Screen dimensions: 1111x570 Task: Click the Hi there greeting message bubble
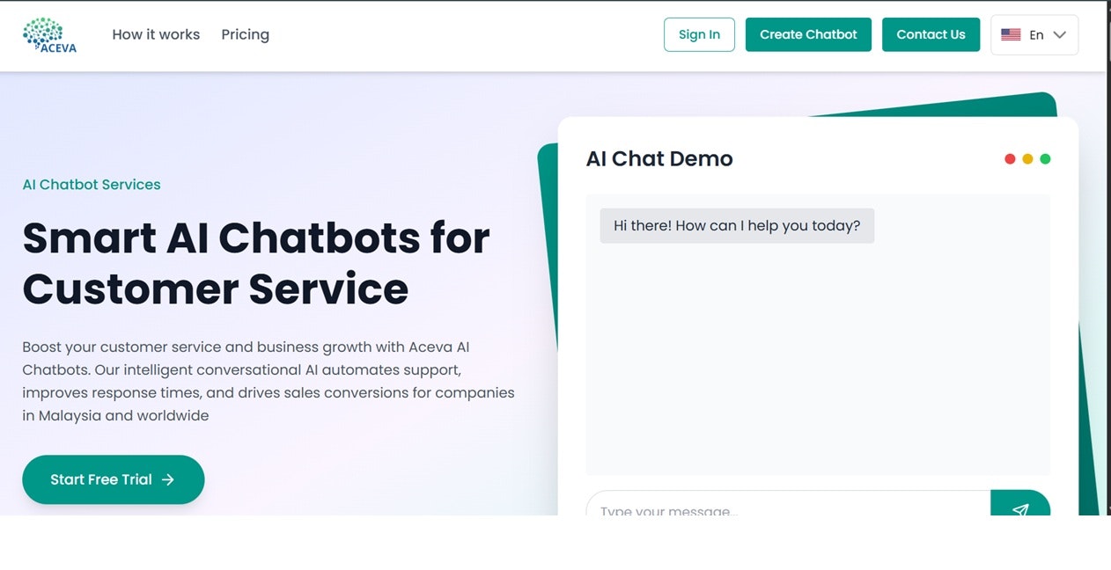(737, 226)
